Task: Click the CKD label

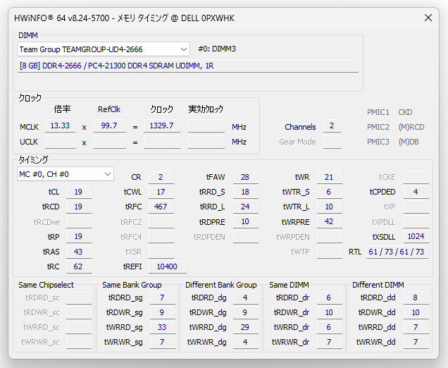Action: tap(405, 112)
